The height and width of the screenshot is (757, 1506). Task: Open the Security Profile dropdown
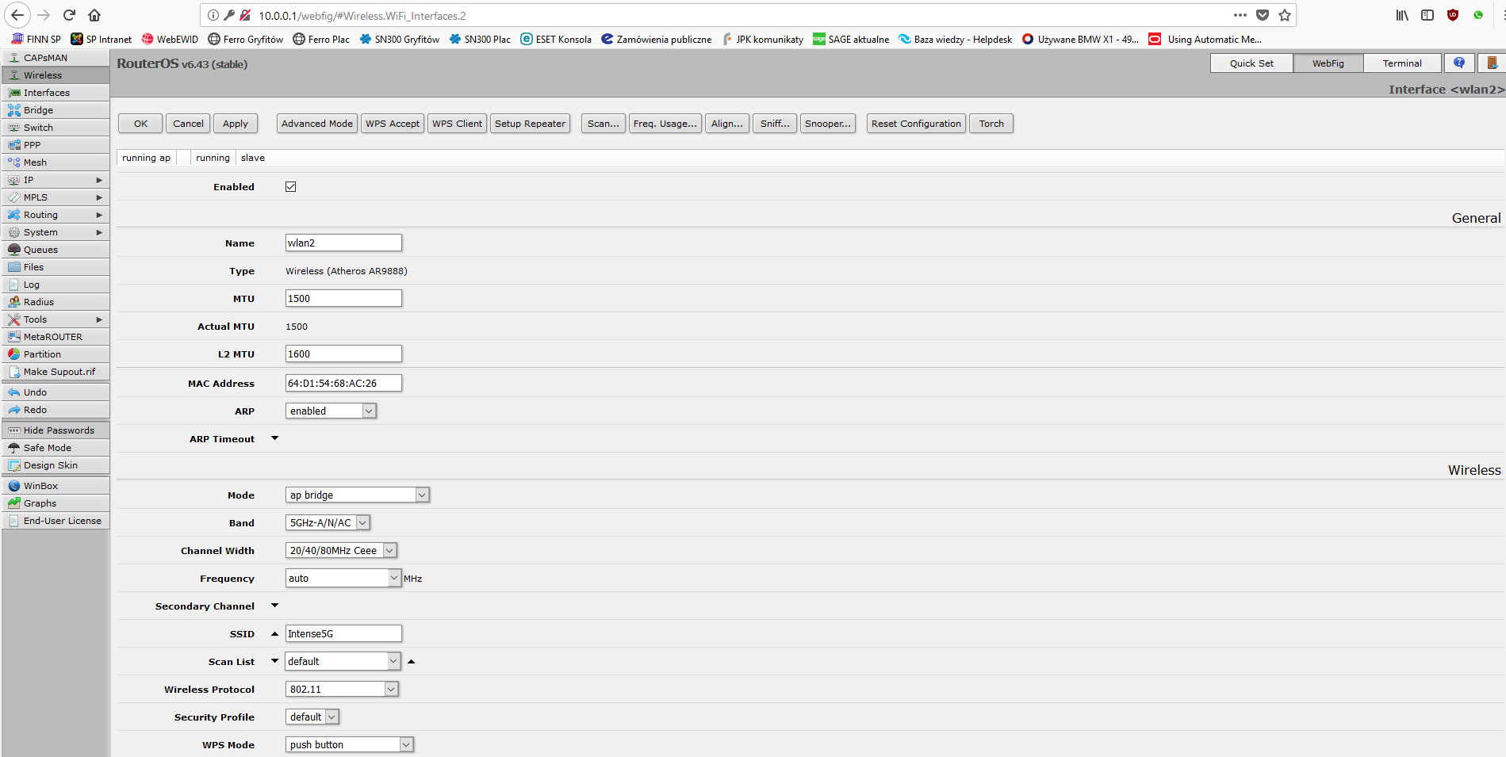click(x=312, y=717)
